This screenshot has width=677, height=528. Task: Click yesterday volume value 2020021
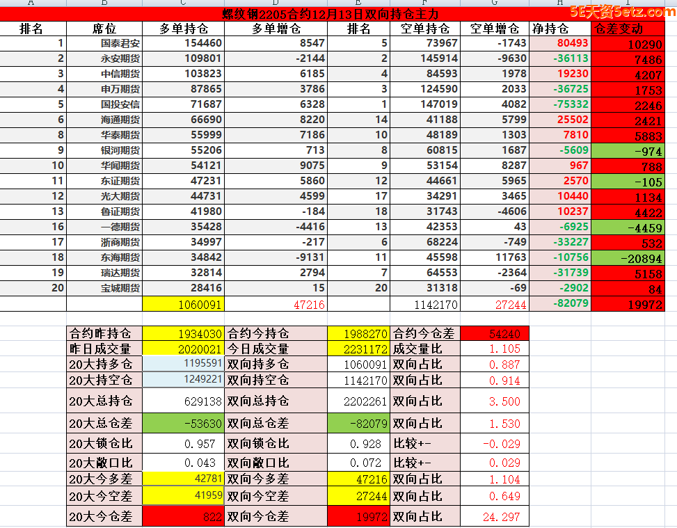184,349
